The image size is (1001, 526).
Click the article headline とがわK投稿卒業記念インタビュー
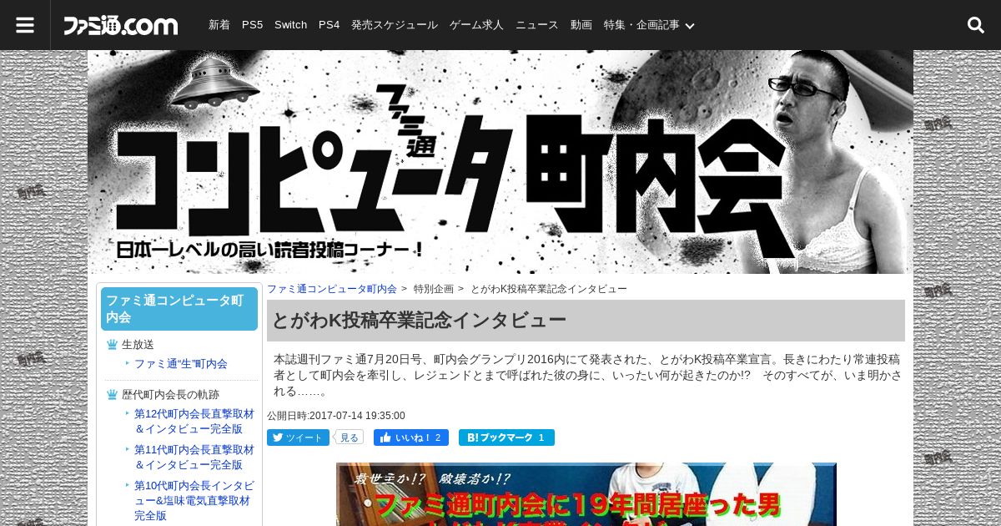pos(419,321)
